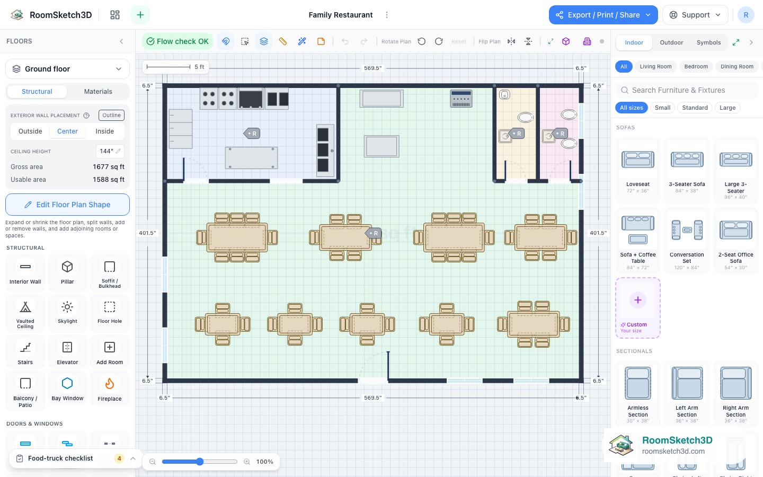The width and height of the screenshot is (763, 477).
Task: Collapse the Floors panel
Action: [x=121, y=41]
